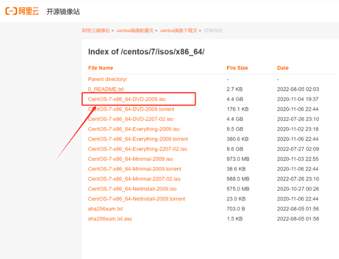Screen dimensions: 339x259
Task: Open sha256sum.txt file link
Action: coord(105,209)
